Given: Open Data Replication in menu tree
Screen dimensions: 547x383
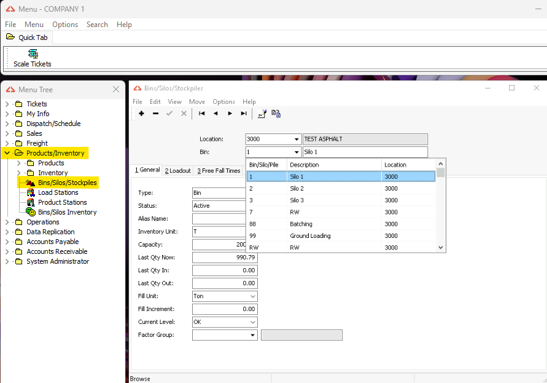Looking at the screenshot, I should coord(50,232).
